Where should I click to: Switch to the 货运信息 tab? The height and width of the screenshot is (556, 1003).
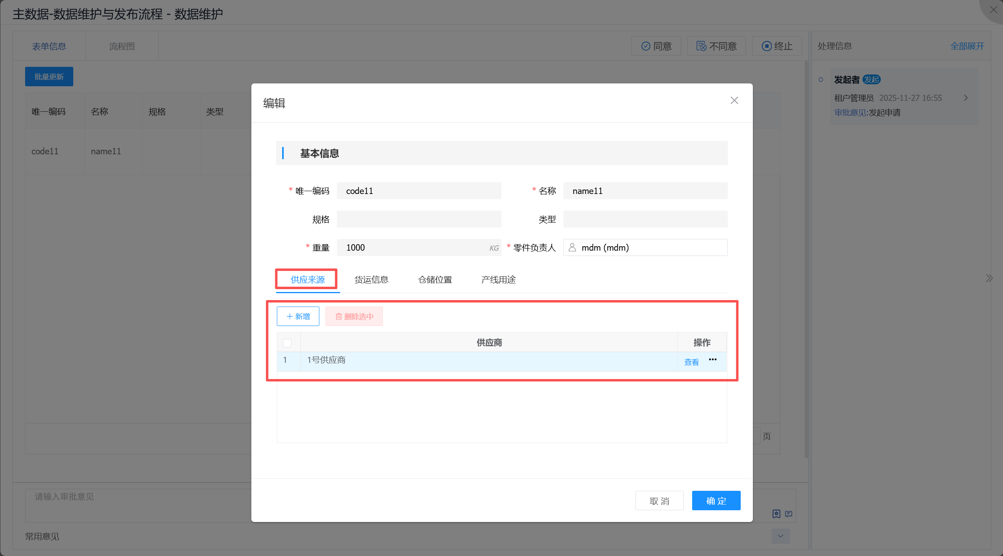[371, 280]
